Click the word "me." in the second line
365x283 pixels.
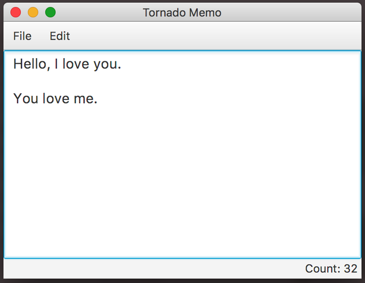[x=86, y=99]
